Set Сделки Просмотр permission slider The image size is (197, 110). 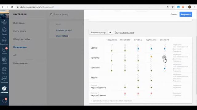click(x=125, y=48)
